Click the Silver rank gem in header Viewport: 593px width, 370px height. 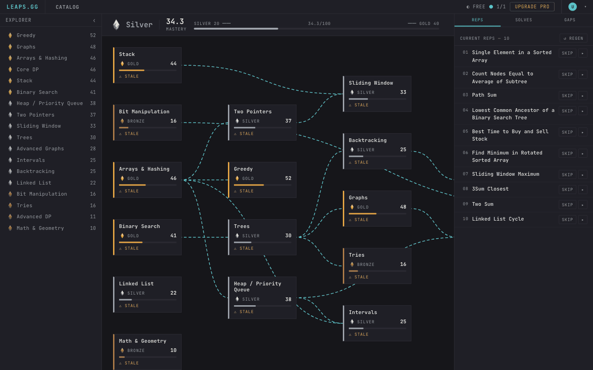(x=116, y=25)
